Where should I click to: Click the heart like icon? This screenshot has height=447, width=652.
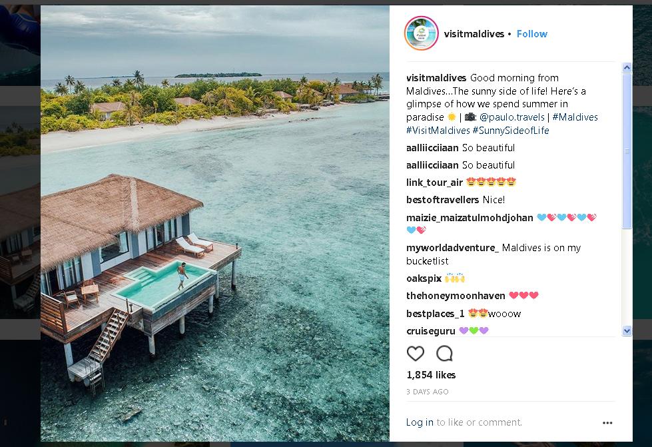(416, 353)
